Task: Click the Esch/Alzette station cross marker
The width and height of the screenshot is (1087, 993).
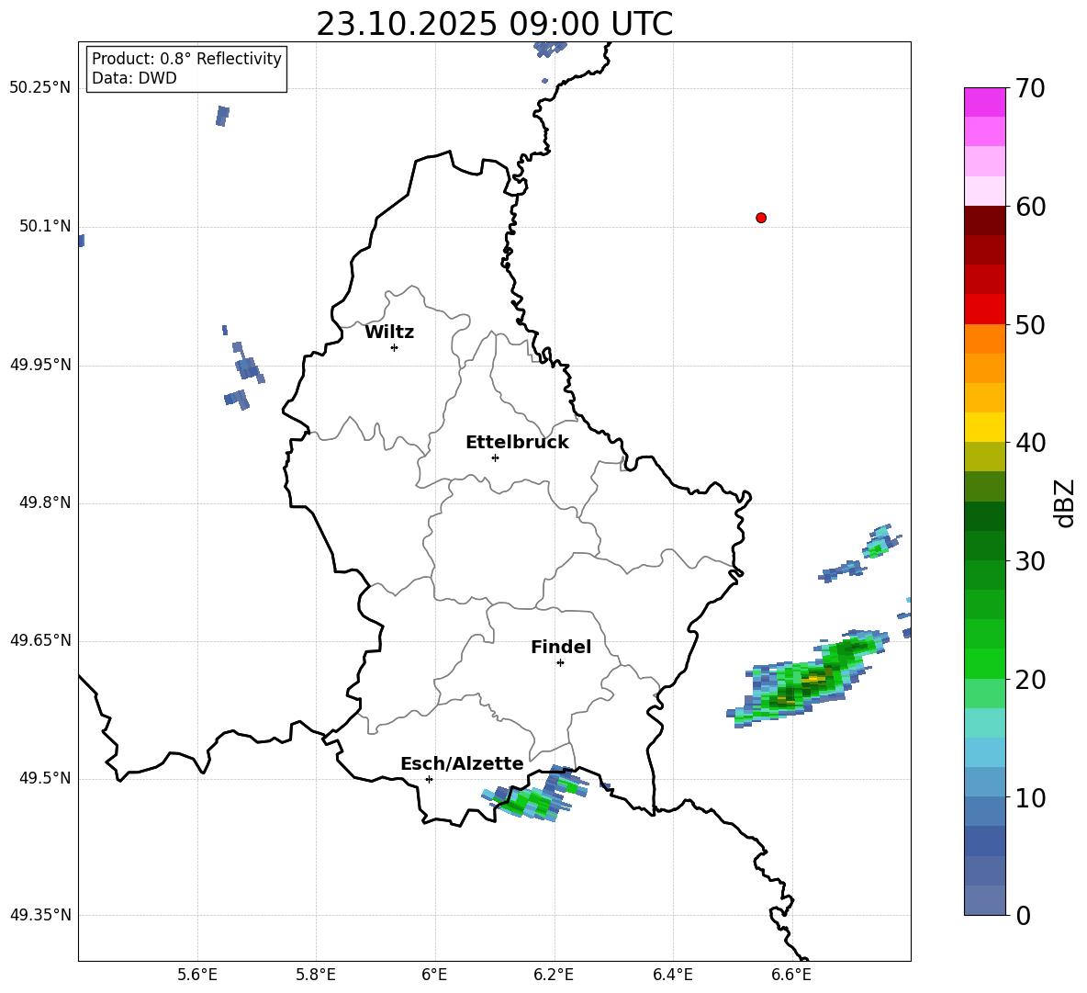Action: point(429,779)
